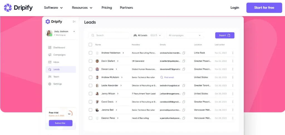Select the Eleanor Pena row checkbox
Viewport: 285px width, 135px height.
pos(90,118)
